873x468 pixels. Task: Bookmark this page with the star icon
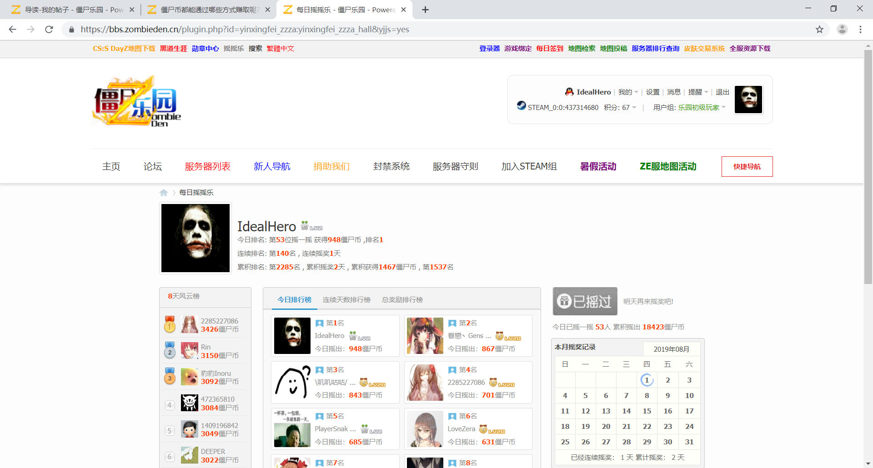tap(819, 30)
